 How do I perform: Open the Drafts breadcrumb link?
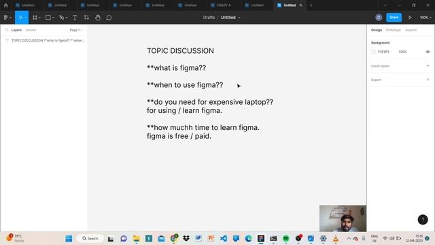(209, 18)
